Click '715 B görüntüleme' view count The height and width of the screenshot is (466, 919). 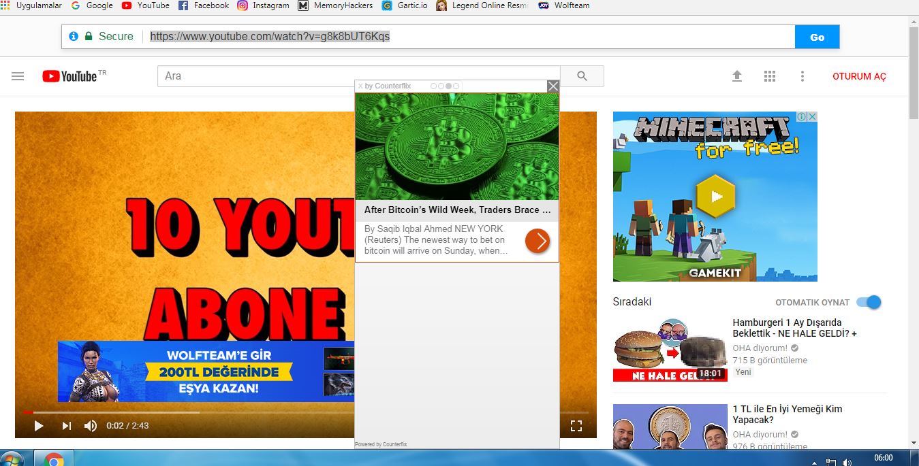(x=770, y=361)
